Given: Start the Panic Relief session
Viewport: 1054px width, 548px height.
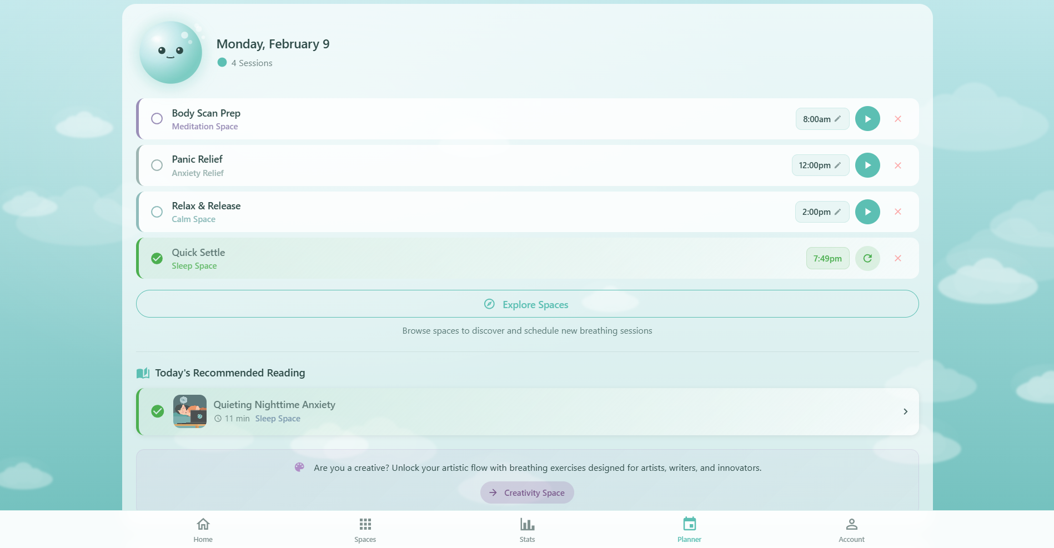Looking at the screenshot, I should pos(867,165).
